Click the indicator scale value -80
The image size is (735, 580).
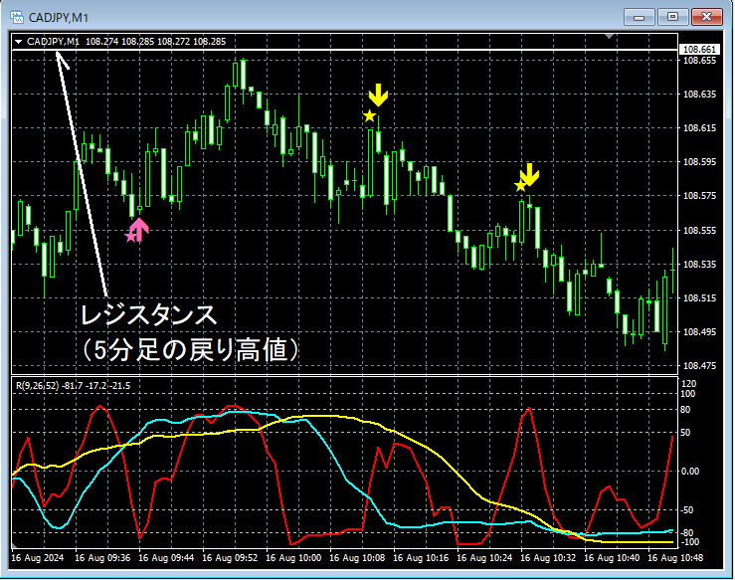coord(686,533)
